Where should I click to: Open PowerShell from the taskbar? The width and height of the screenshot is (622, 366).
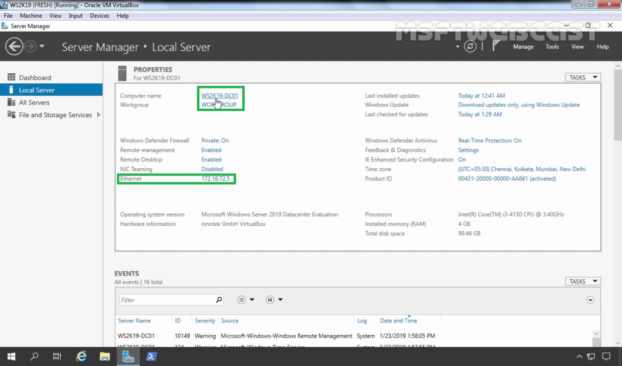coord(151,356)
